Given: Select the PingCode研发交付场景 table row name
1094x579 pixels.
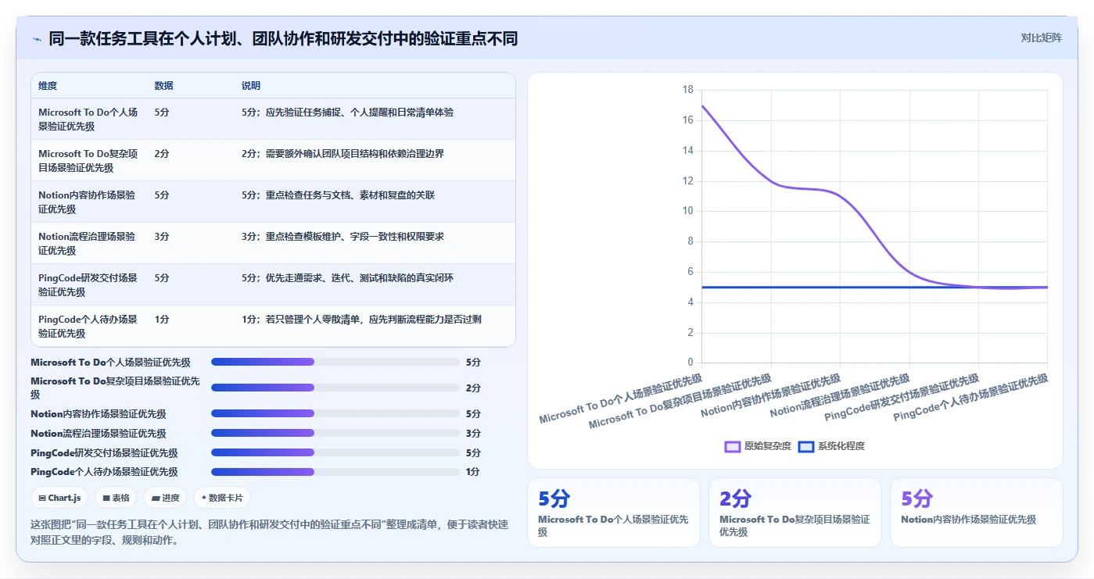Looking at the screenshot, I should coord(88,284).
